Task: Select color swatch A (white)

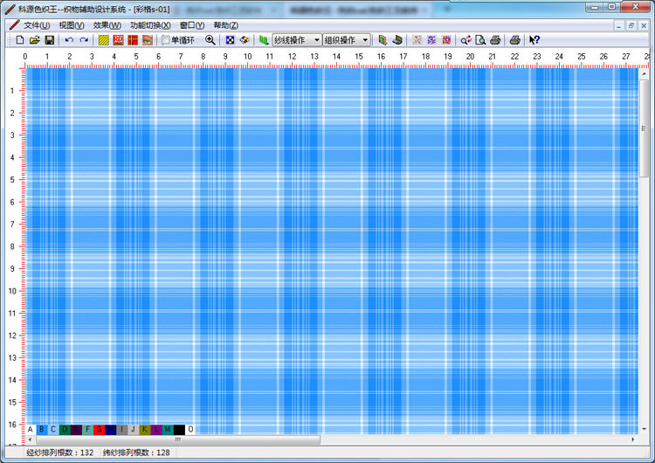Action: point(31,429)
